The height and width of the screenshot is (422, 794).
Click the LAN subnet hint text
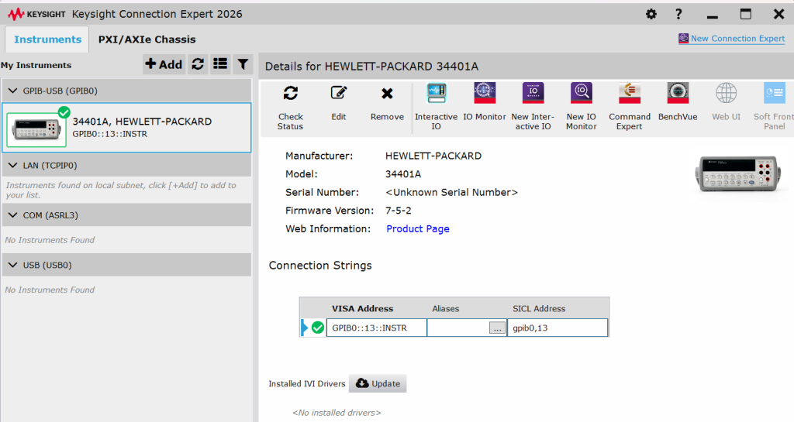(121, 190)
